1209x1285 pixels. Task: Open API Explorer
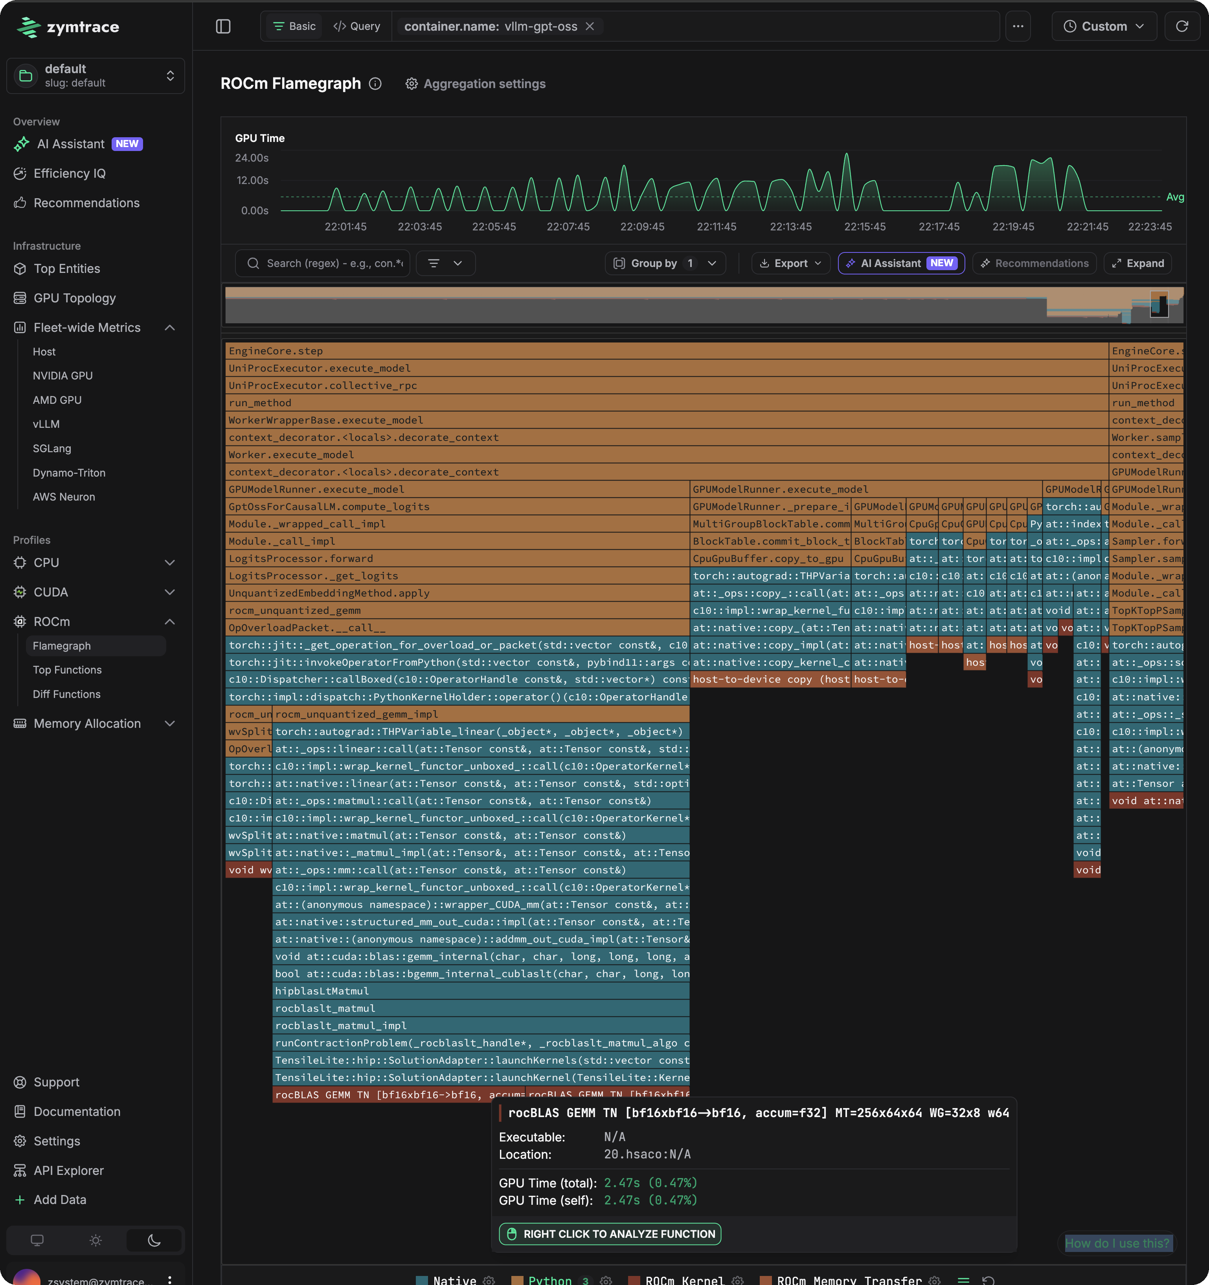pyautogui.click(x=59, y=1170)
